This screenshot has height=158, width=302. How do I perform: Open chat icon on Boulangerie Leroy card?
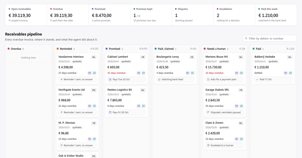193,73
